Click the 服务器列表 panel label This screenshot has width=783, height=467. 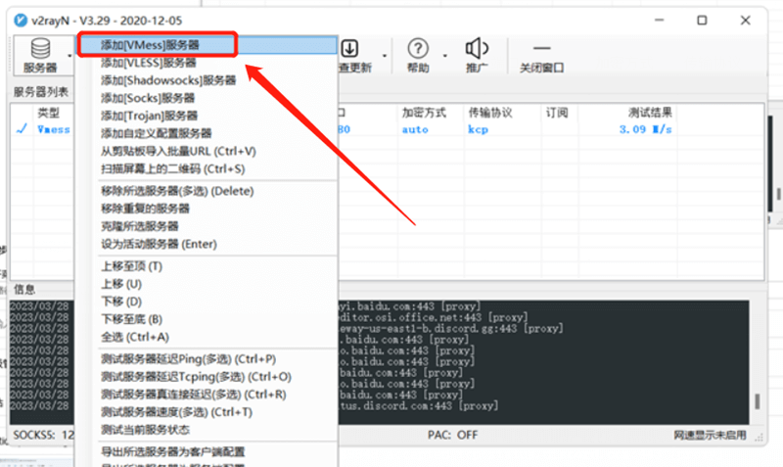[x=41, y=92]
